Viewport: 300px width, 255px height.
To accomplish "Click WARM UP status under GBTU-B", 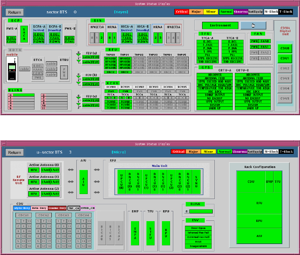I will tap(253, 108).
